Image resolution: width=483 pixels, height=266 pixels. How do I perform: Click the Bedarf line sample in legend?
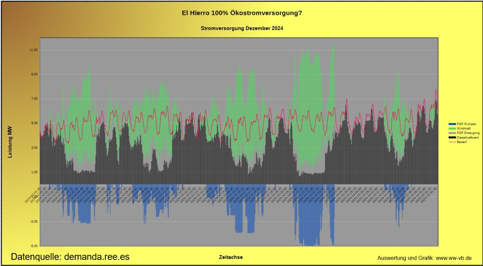(x=452, y=141)
